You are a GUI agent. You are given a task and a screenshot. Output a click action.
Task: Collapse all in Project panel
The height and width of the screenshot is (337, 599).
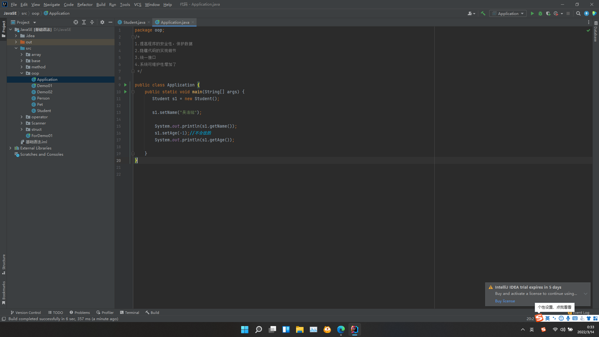(92, 22)
